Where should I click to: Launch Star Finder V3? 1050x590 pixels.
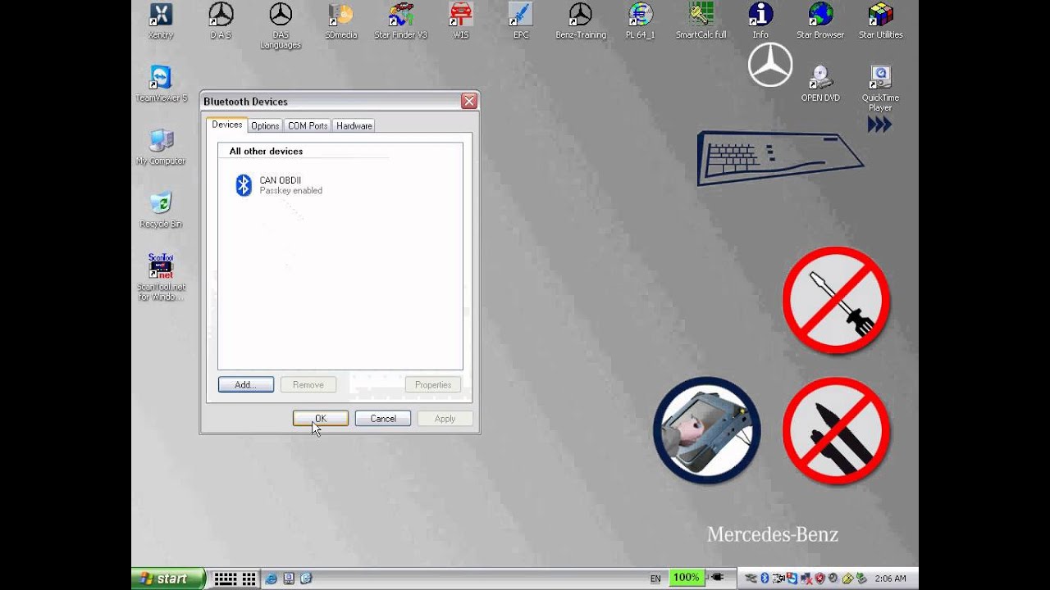(x=400, y=21)
